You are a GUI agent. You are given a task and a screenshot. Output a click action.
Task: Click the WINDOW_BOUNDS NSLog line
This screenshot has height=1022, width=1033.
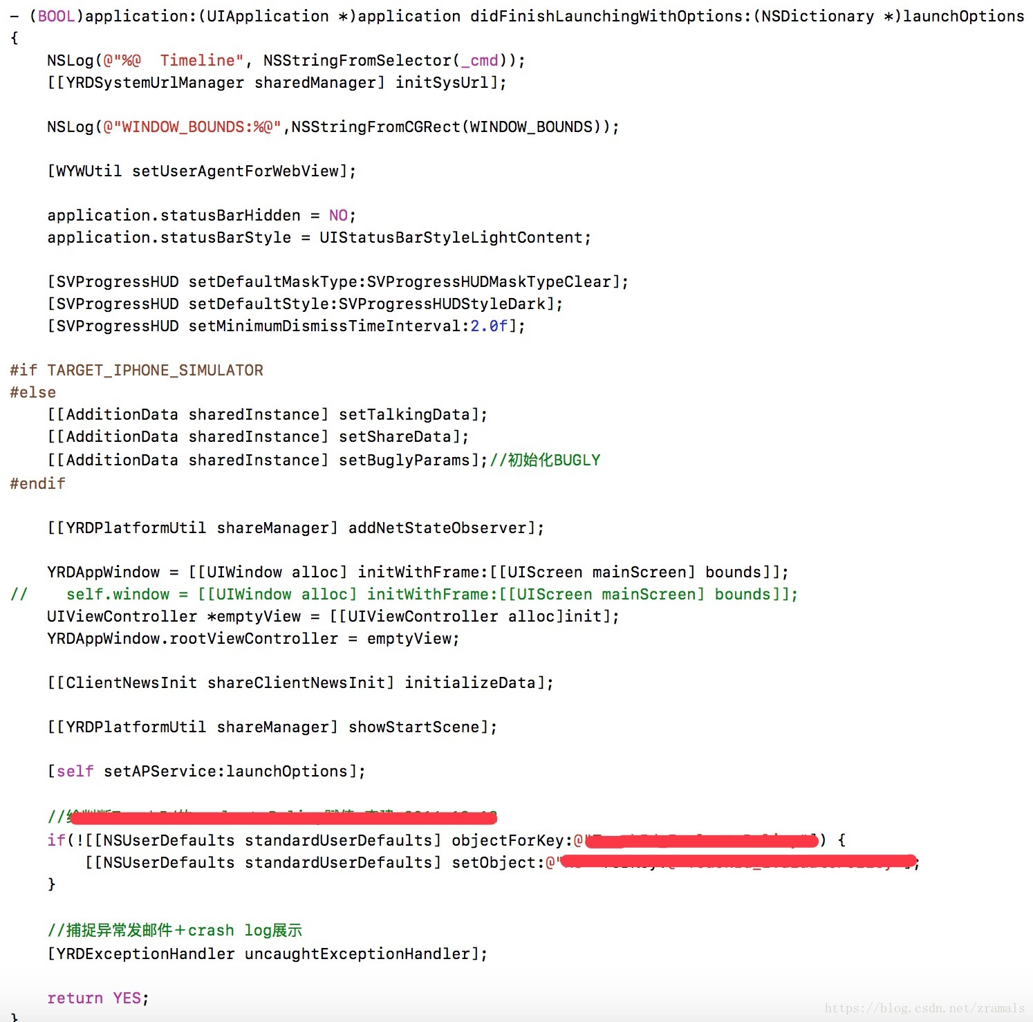tap(333, 127)
